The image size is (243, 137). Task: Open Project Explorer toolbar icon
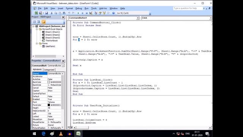[x=96, y=13]
